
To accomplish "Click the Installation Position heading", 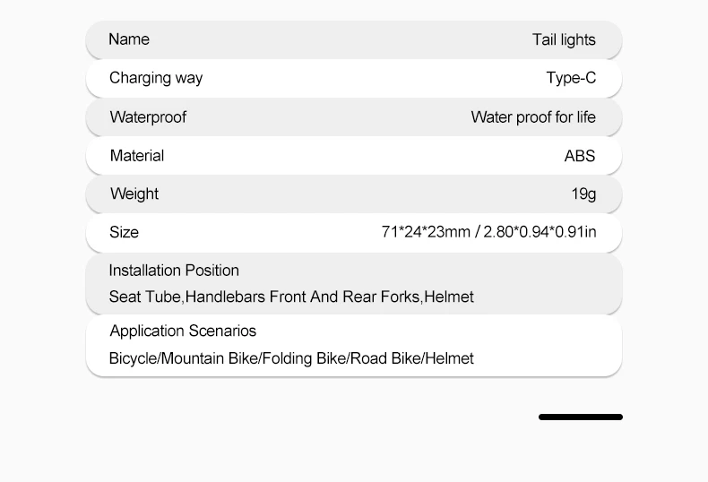I will click(174, 271).
